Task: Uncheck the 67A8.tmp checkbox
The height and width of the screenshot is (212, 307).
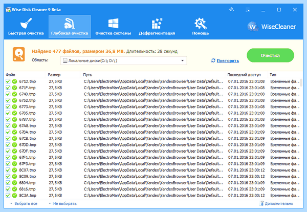Action: [x=8, y=125]
